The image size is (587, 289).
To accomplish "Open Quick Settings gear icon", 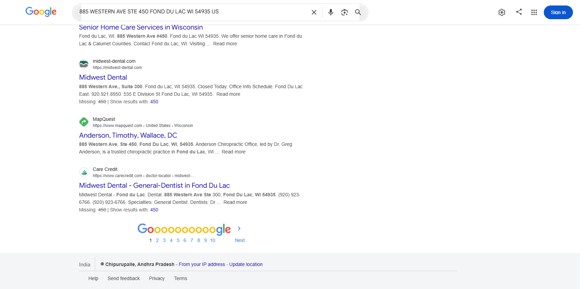I will (502, 12).
